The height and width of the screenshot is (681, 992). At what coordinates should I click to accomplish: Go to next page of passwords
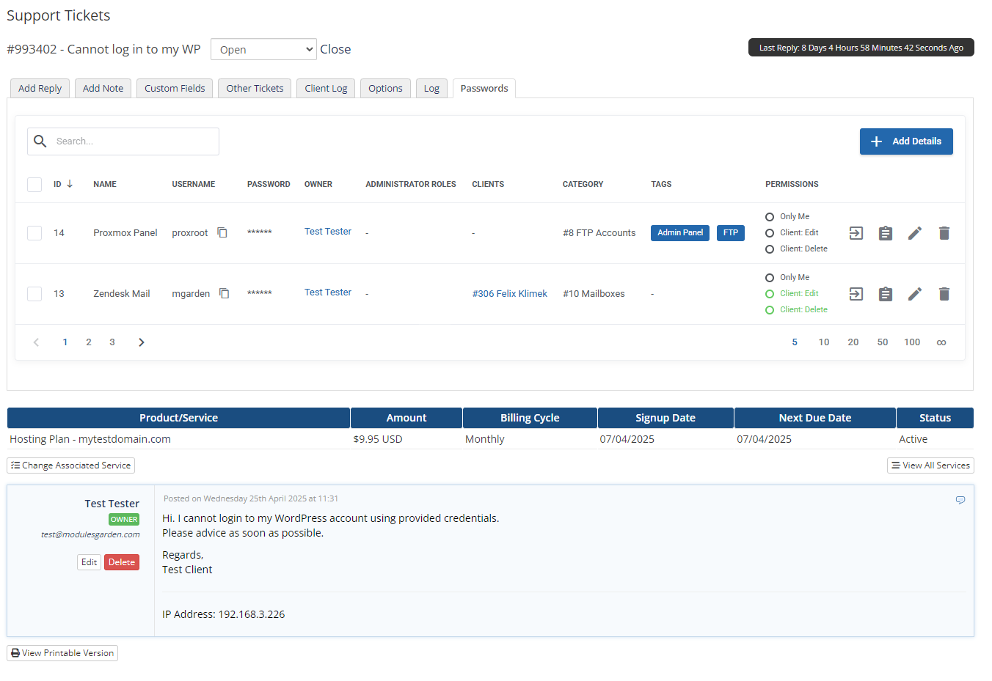click(142, 342)
